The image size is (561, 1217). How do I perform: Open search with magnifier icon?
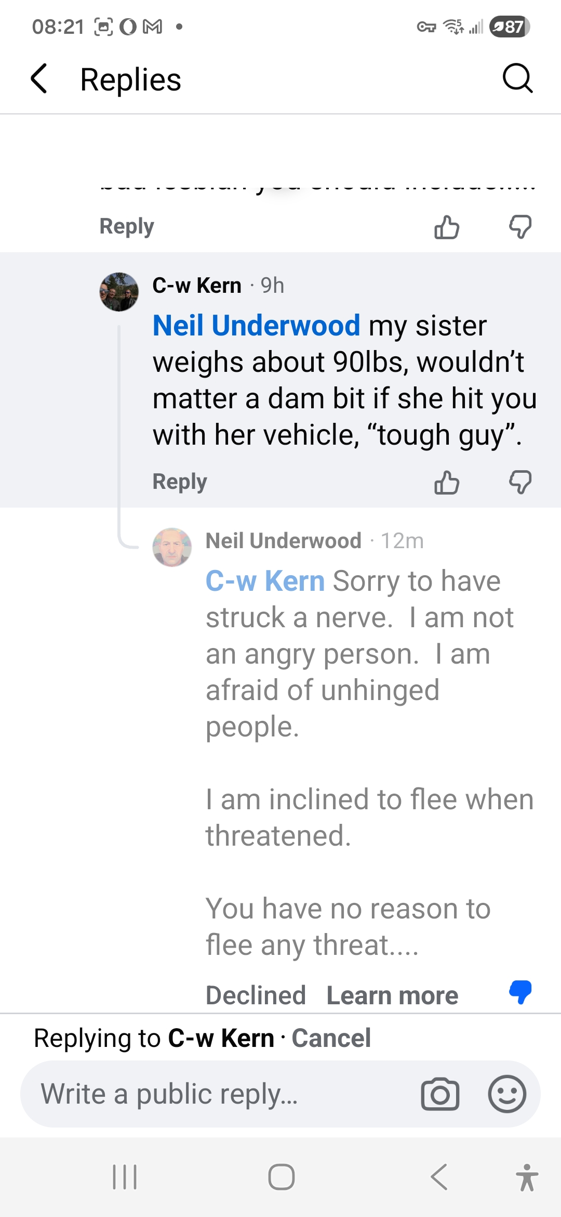coord(517,79)
